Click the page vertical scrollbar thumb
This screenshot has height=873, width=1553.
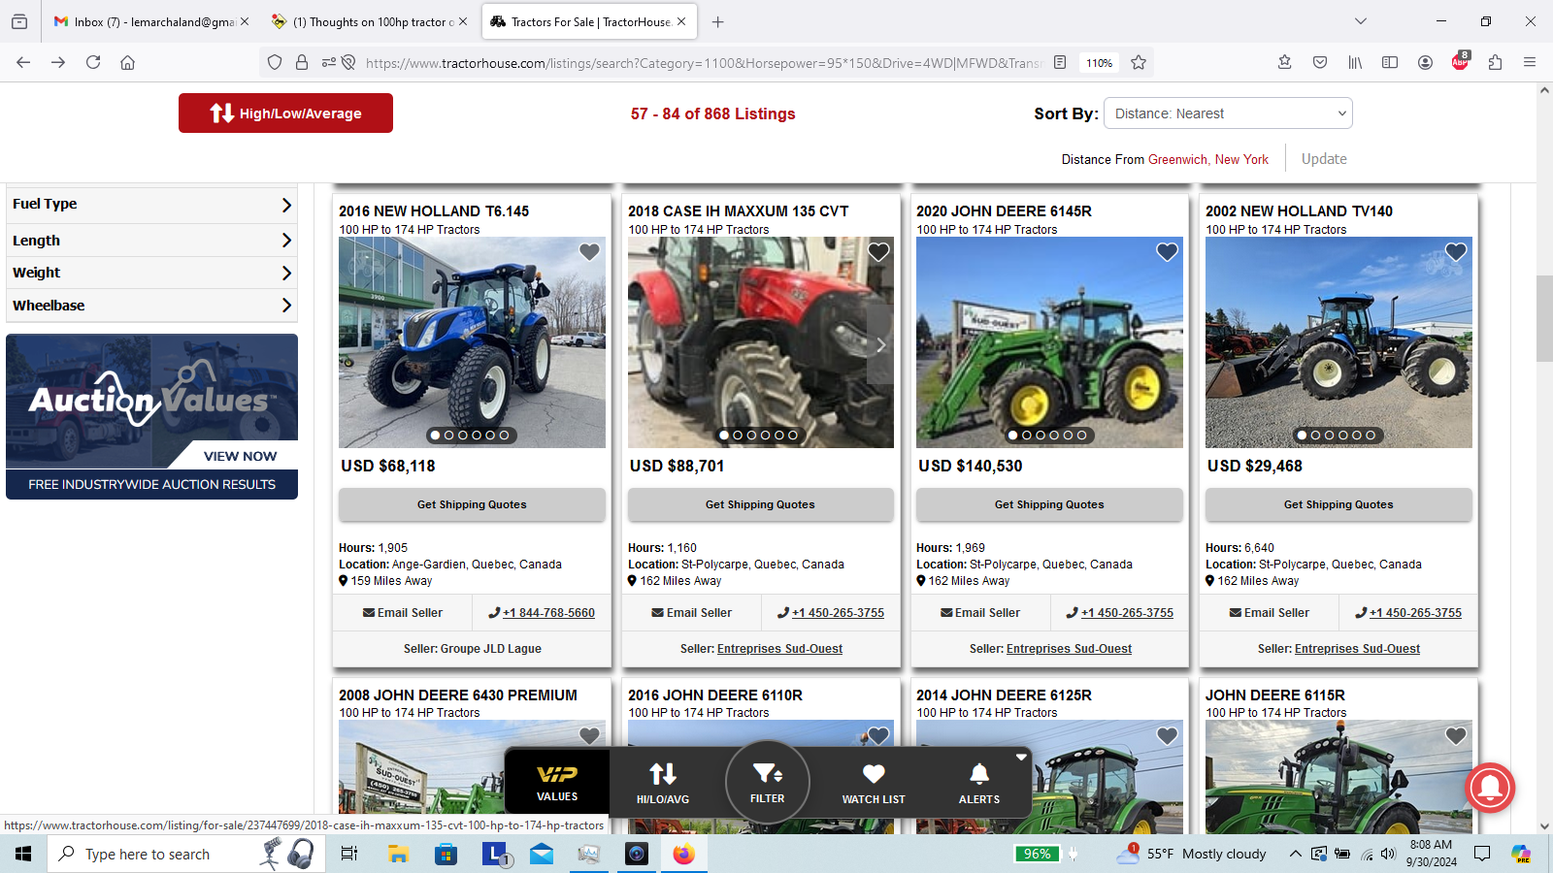pos(1544,318)
